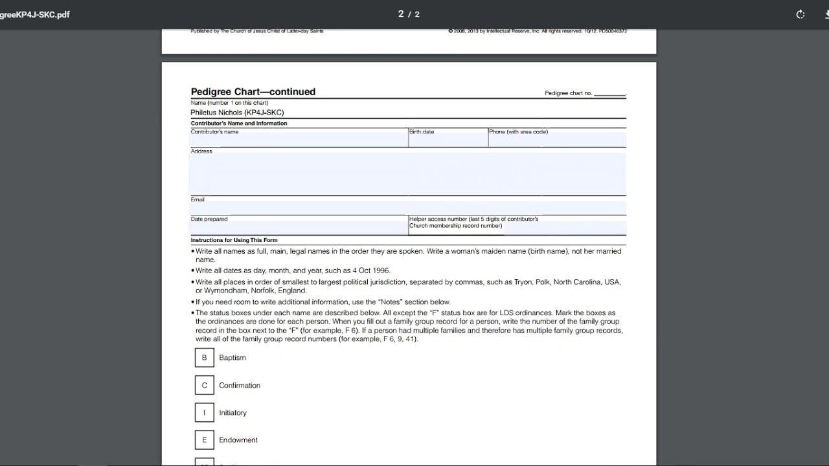The height and width of the screenshot is (466, 829).
Task: Click the copyright notice text
Action: [x=538, y=31]
